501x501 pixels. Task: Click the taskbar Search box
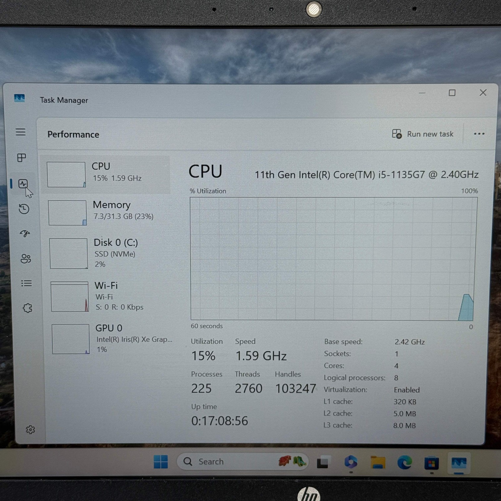point(243,462)
